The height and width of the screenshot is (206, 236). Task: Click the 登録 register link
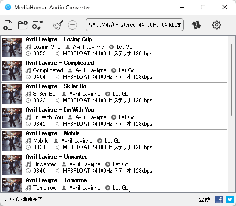(x=204, y=199)
